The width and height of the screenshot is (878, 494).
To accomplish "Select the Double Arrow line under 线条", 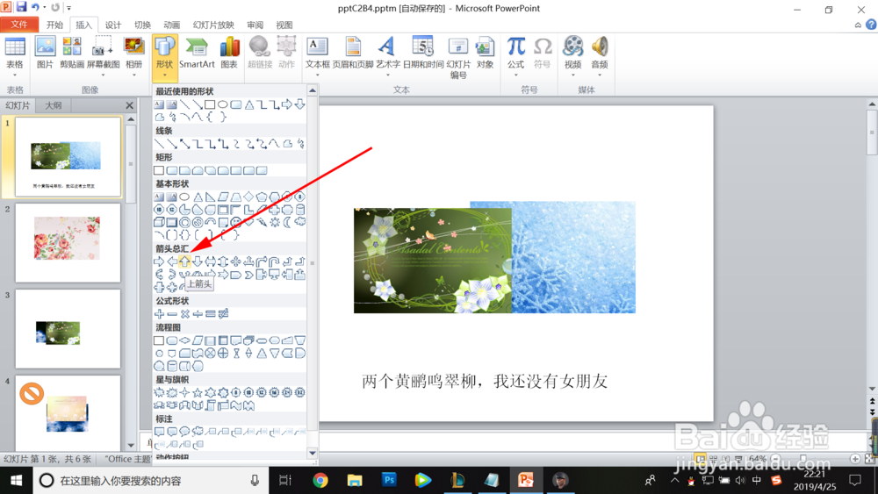I will click(184, 144).
